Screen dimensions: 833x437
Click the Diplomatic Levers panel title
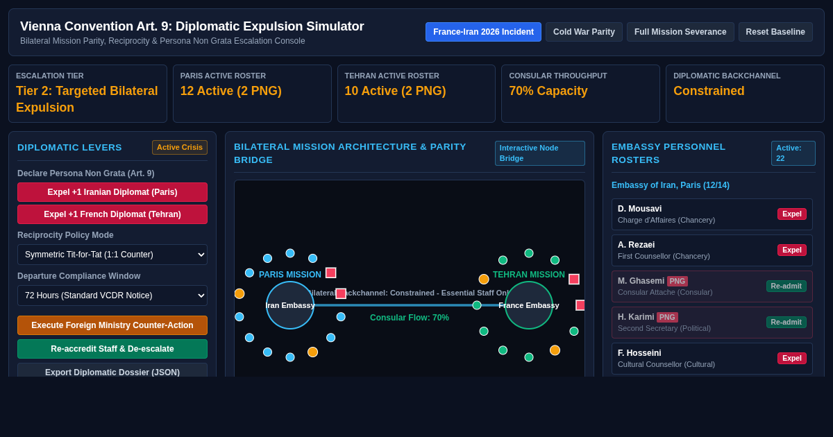click(x=69, y=147)
